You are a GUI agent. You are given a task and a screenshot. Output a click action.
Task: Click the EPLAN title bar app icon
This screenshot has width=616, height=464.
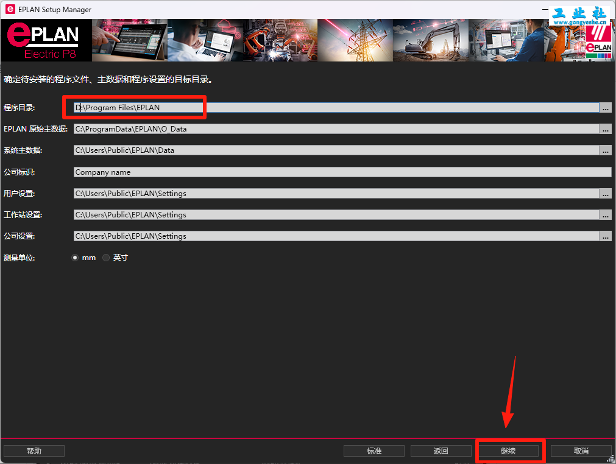pos(10,9)
